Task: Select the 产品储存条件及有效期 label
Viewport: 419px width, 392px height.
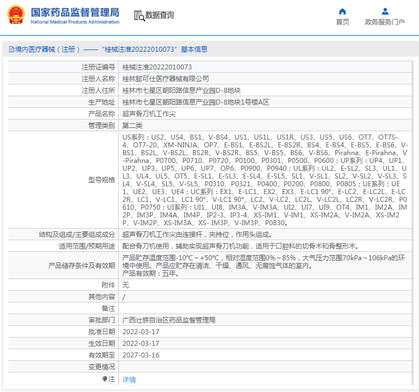Action: (x=82, y=266)
